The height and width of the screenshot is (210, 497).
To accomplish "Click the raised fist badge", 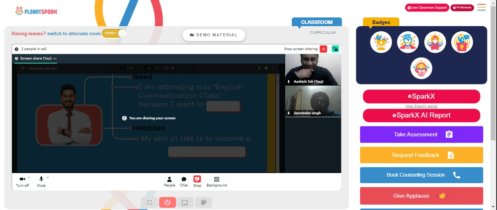I will [x=408, y=42].
